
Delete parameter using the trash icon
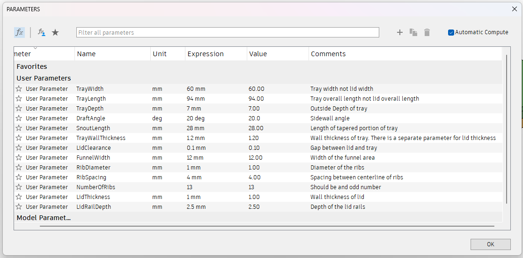427,32
